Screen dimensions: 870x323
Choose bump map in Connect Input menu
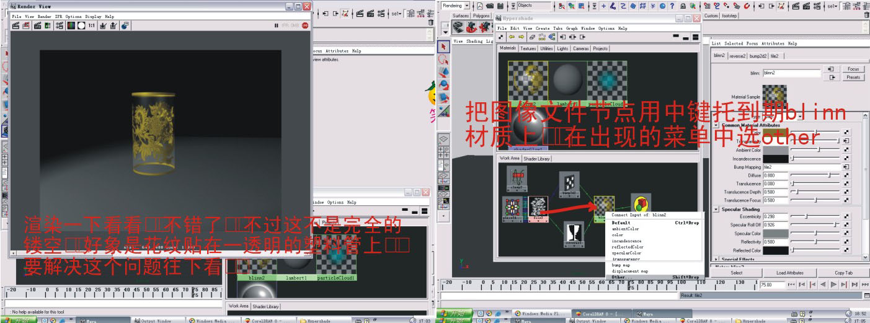click(x=621, y=265)
